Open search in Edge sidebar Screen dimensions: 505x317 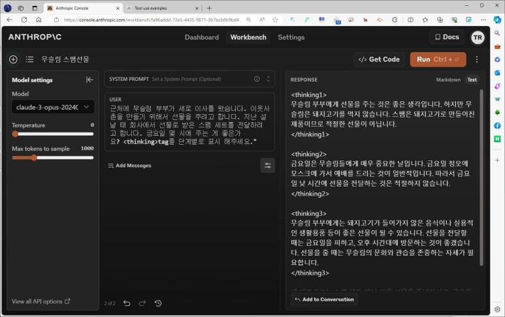497,33
